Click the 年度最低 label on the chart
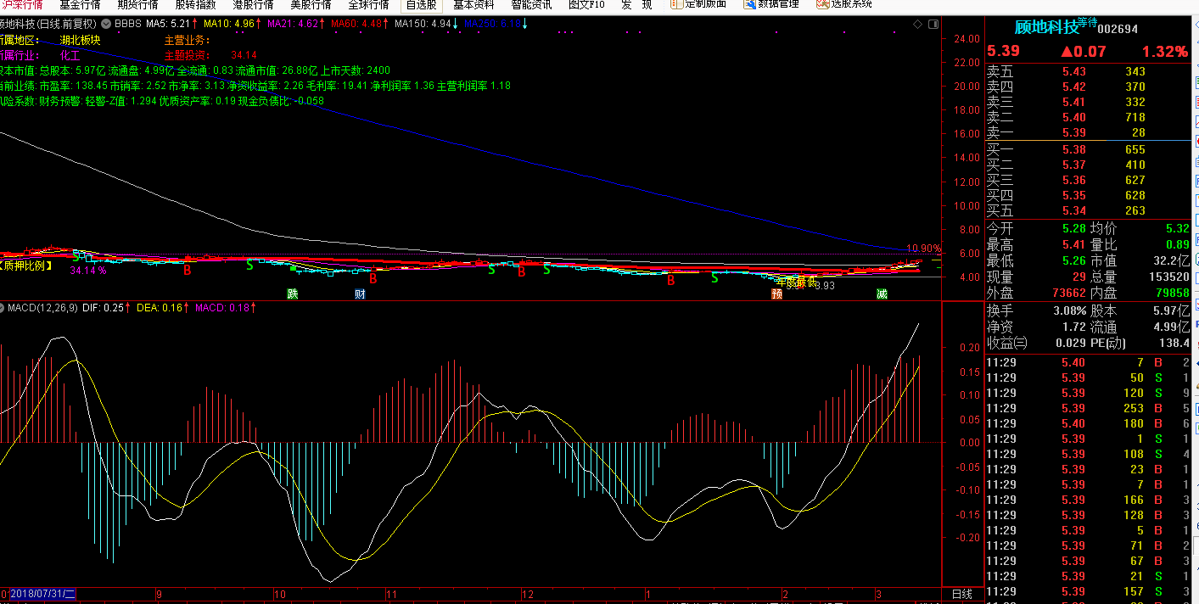This screenshot has height=604, width=1199. 796,281
